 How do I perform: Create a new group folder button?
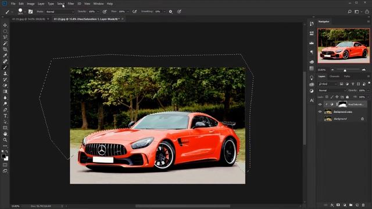point(350,205)
